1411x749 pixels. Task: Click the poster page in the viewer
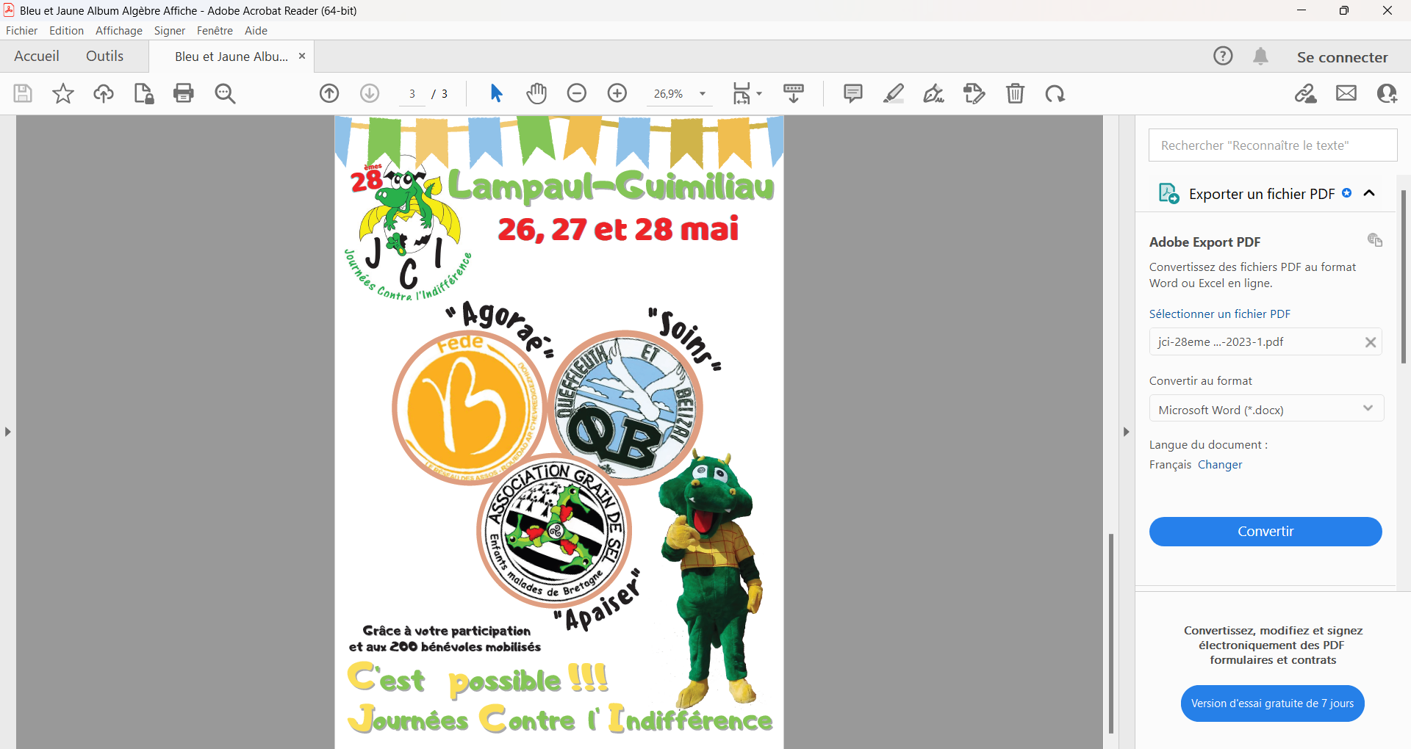(x=559, y=432)
